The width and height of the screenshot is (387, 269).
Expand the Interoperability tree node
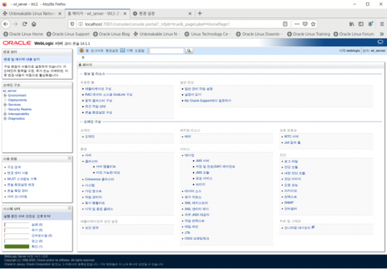coord(5,114)
